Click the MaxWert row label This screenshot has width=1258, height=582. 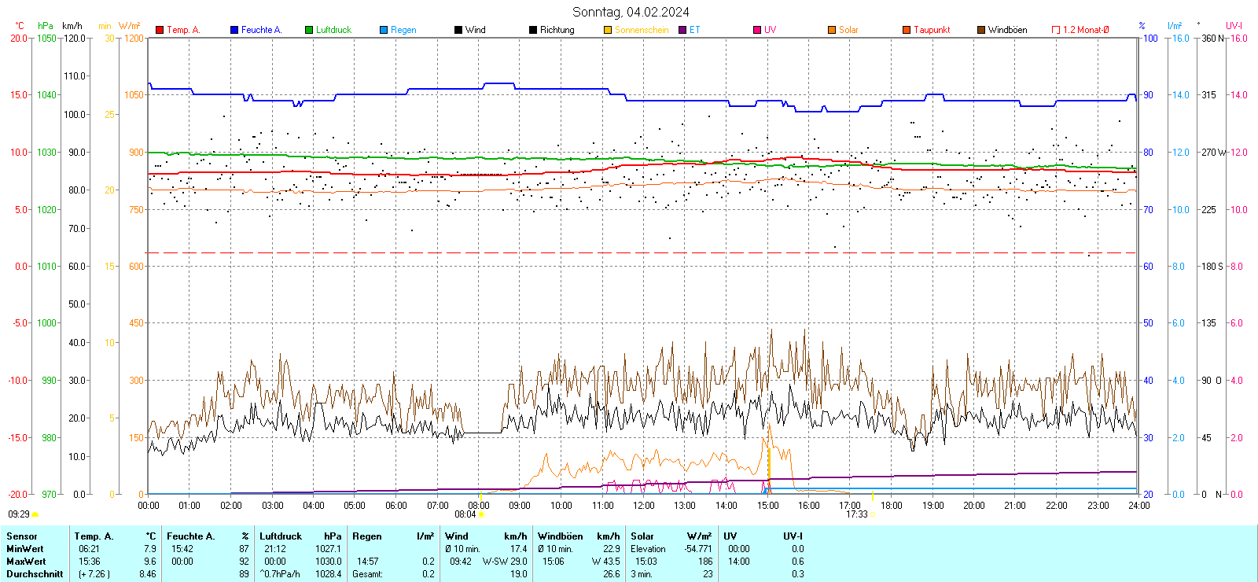click(x=26, y=562)
